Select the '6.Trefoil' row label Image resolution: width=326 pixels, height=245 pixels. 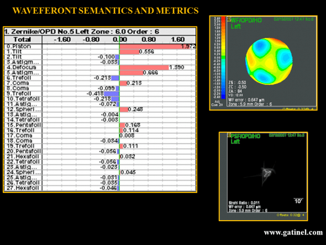(19, 78)
